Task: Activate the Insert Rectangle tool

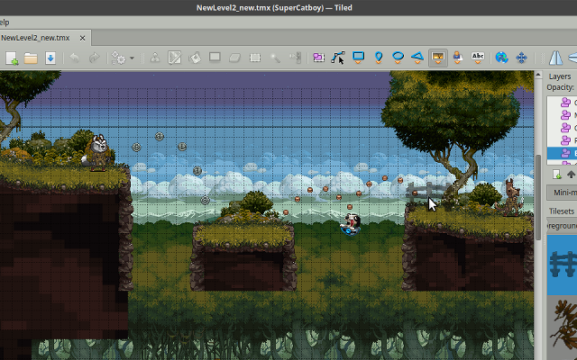Action: click(x=359, y=58)
